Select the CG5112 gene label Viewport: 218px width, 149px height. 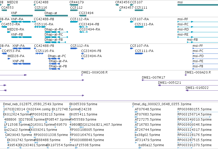[76, 8]
